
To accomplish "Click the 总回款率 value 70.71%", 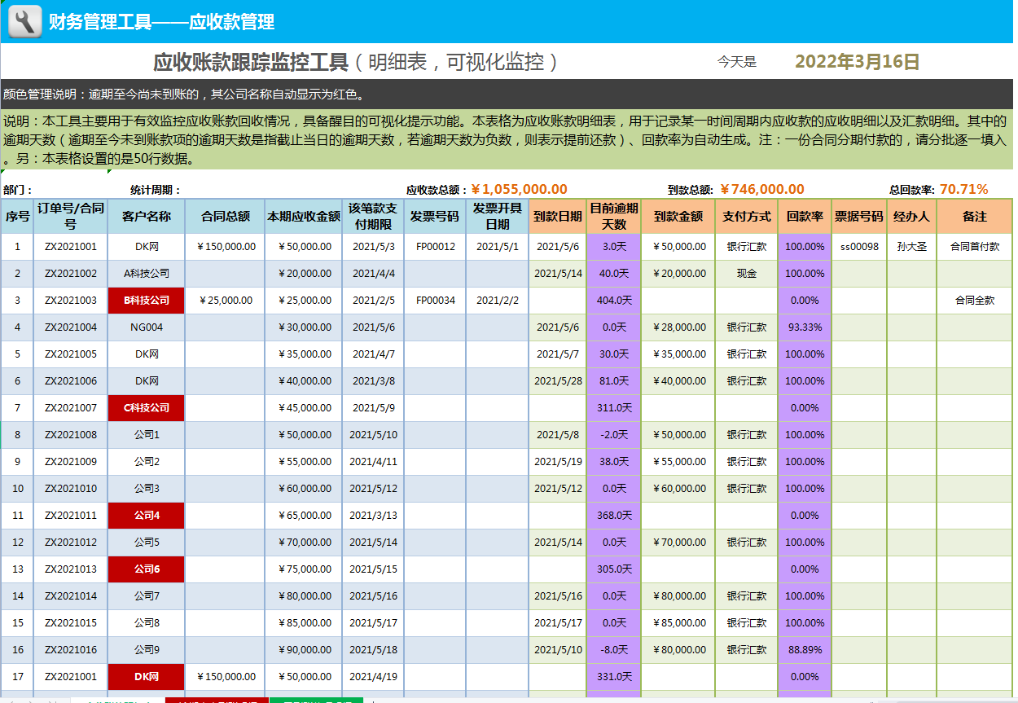I will click(x=963, y=190).
